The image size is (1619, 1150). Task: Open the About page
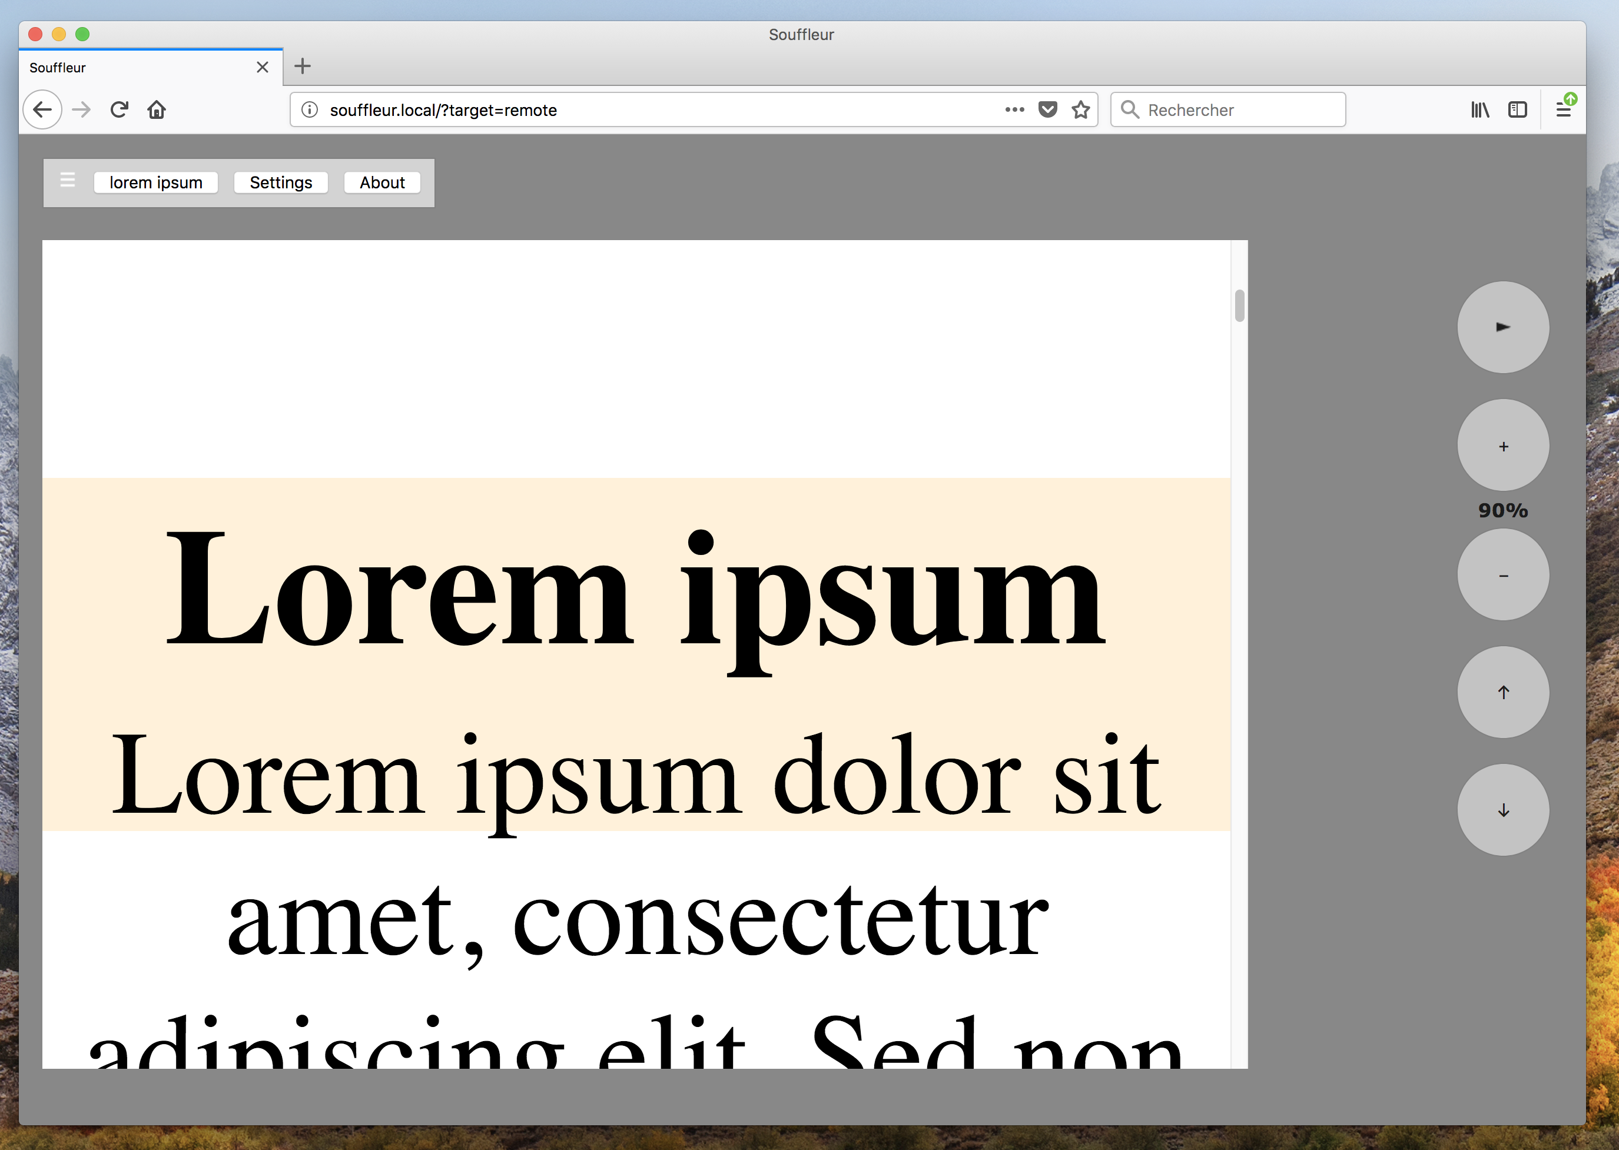[381, 182]
